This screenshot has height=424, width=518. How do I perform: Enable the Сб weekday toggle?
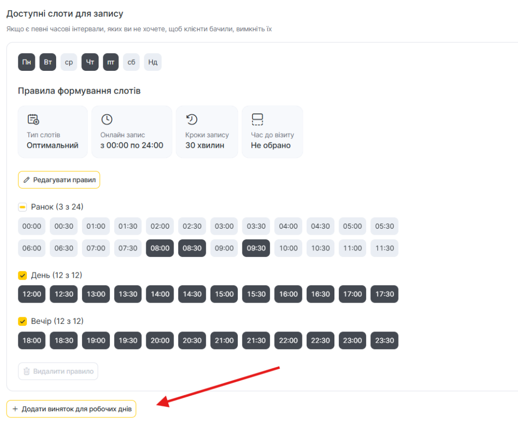[132, 62]
